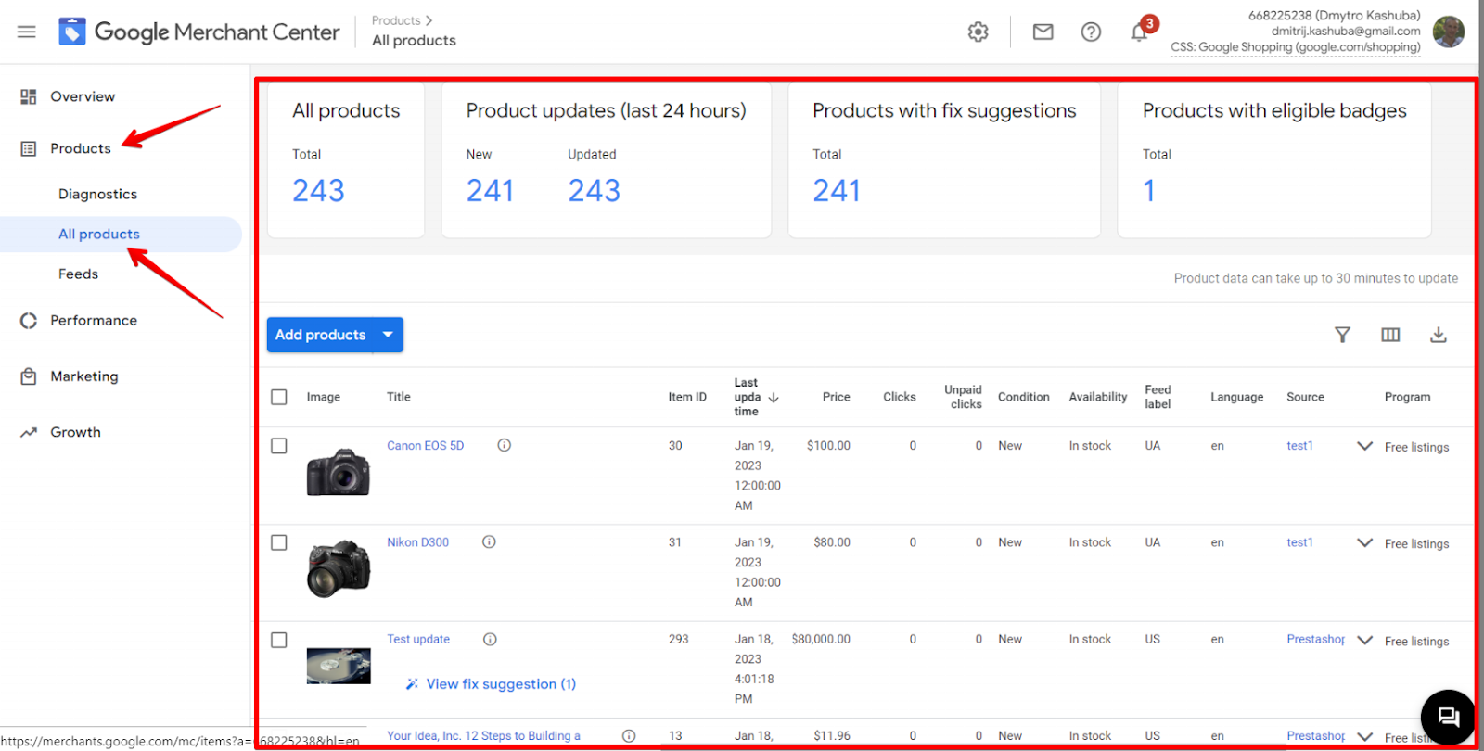The height and width of the screenshot is (751, 1484).
Task: Open Diagnostics under Products
Action: tap(97, 194)
